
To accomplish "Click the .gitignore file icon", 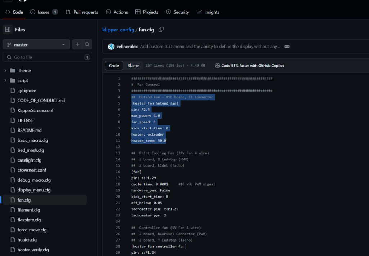I will coord(13,90).
